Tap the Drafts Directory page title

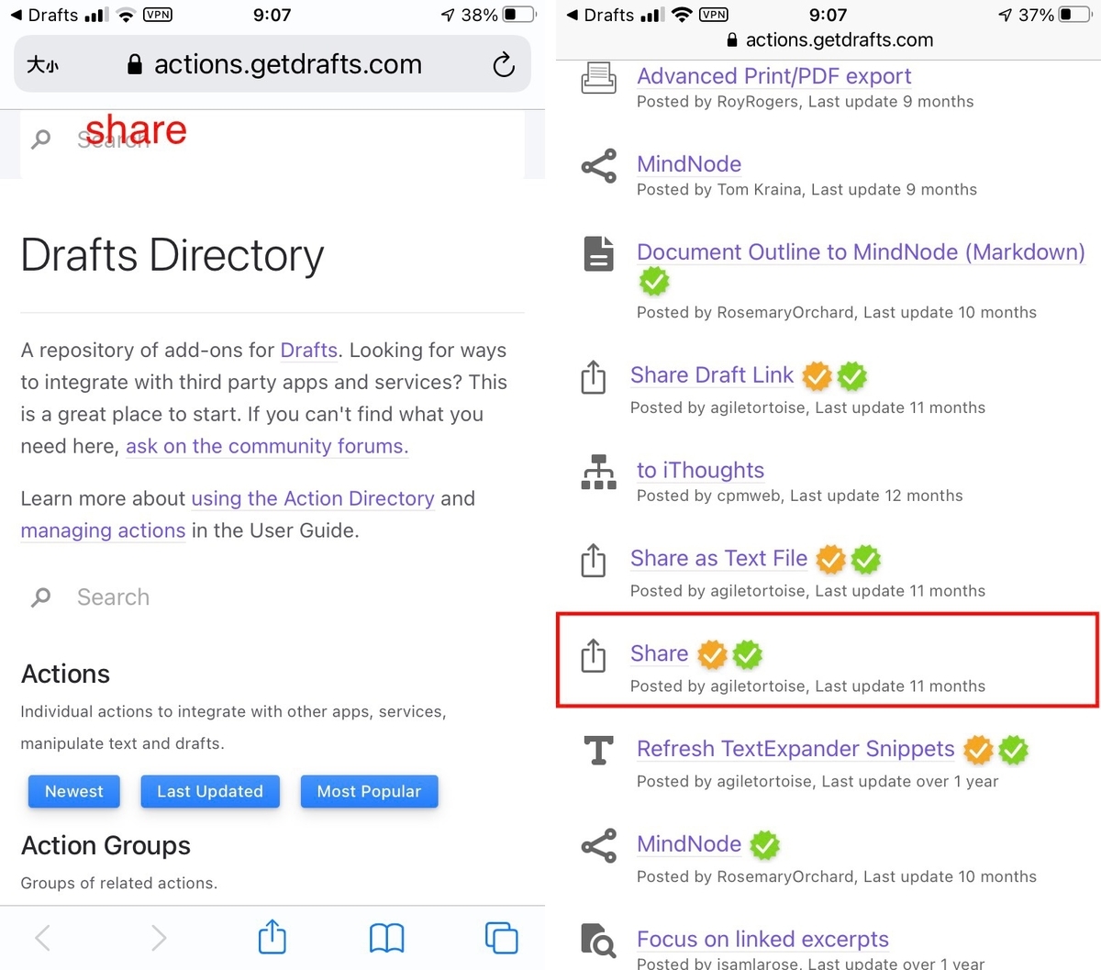(172, 255)
